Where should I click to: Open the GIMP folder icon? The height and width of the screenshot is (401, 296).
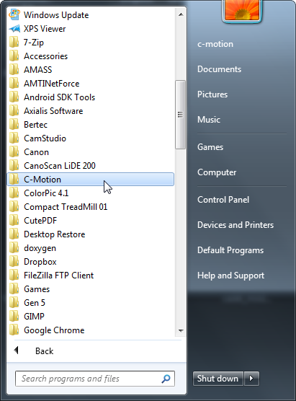coord(14,317)
